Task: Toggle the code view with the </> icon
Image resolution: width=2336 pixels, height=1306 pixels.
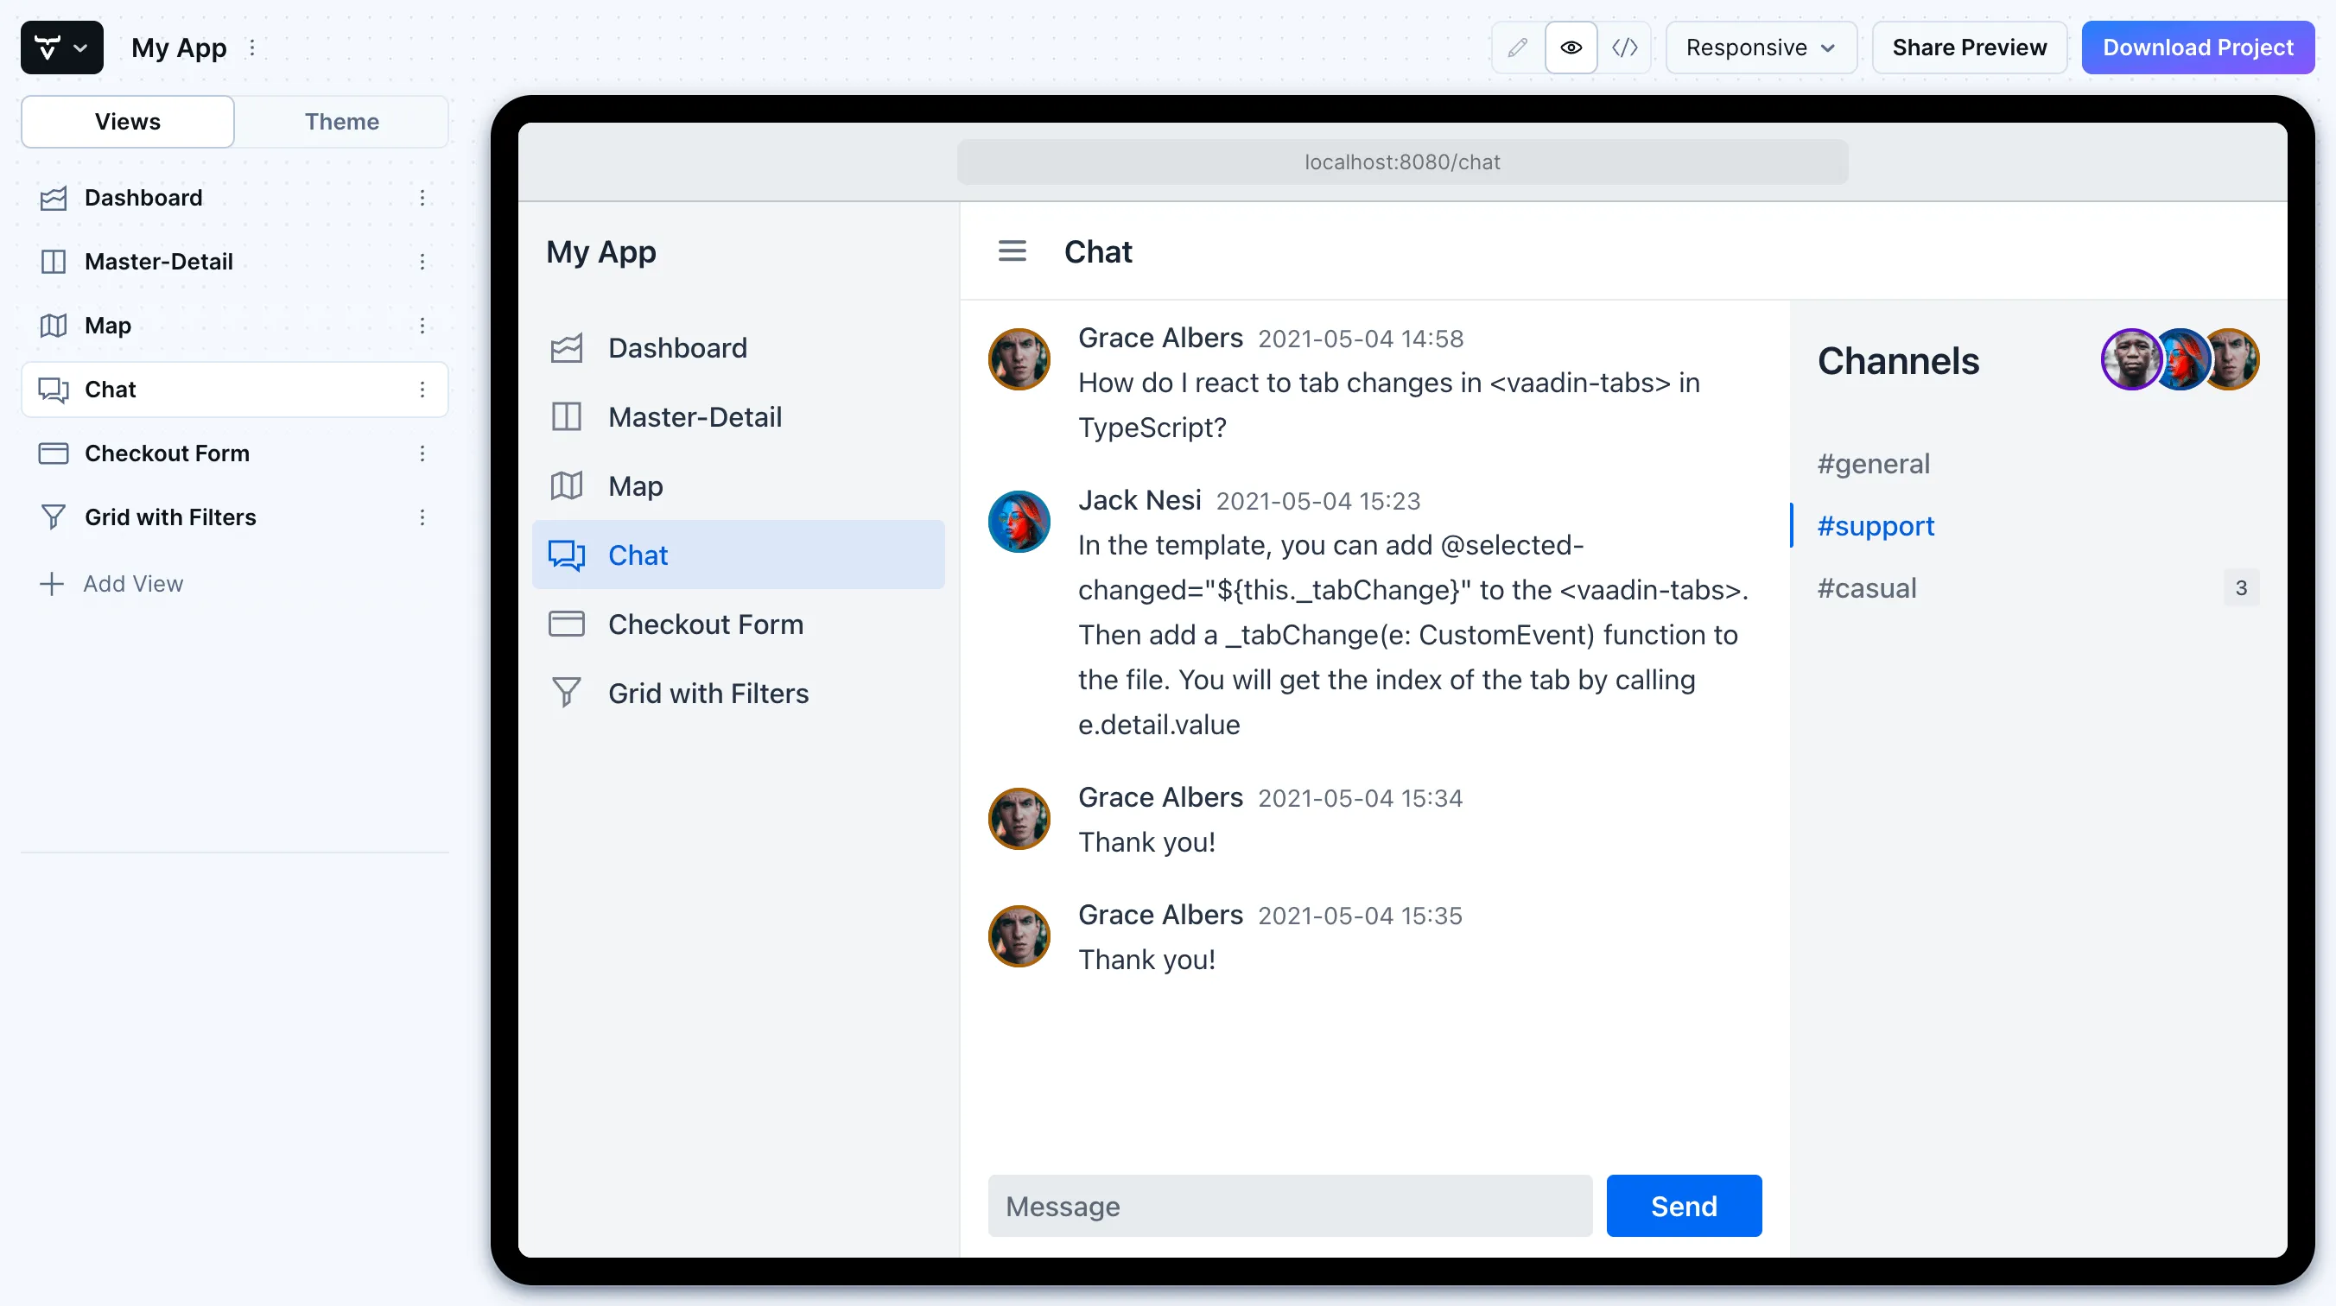Action: [1625, 48]
